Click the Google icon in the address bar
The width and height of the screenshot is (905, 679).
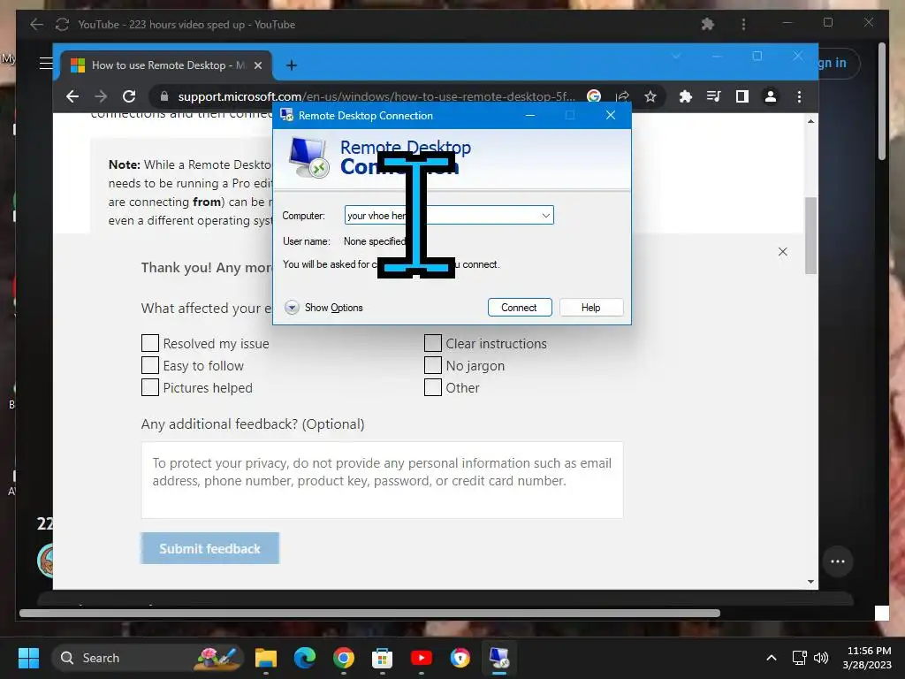[594, 96]
